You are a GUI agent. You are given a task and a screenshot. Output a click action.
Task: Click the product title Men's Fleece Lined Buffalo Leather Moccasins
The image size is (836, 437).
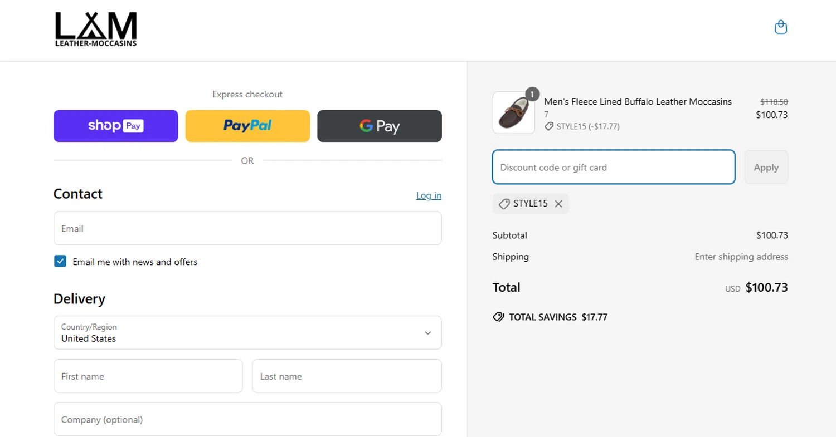coord(638,101)
